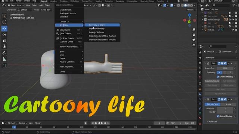Screen dimensions: 239x134
Task: Select the Select Box tool in toolbar
Action: tap(4, 16)
